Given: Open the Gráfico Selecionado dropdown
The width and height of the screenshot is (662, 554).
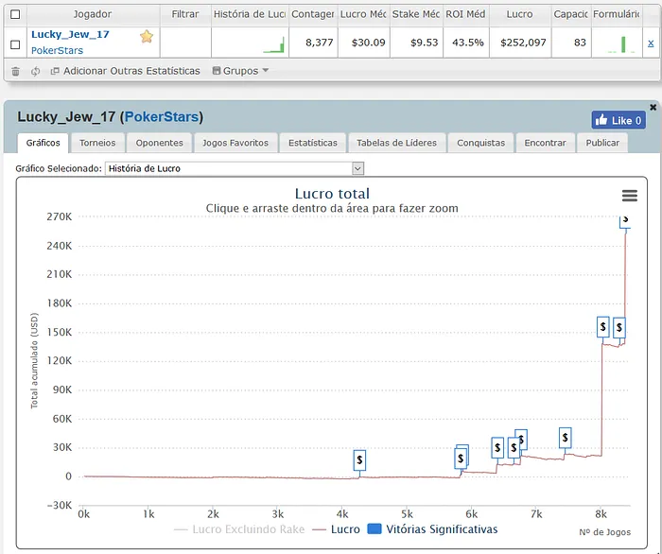Looking at the screenshot, I should (235, 168).
